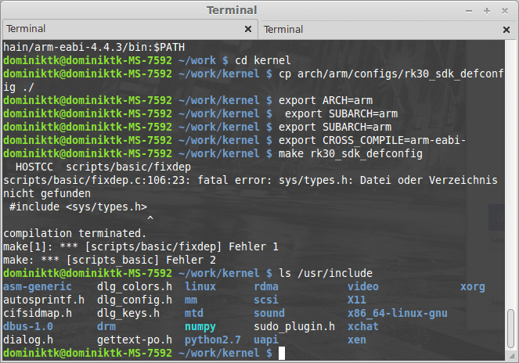Click the 'xen' directory name

point(356,340)
